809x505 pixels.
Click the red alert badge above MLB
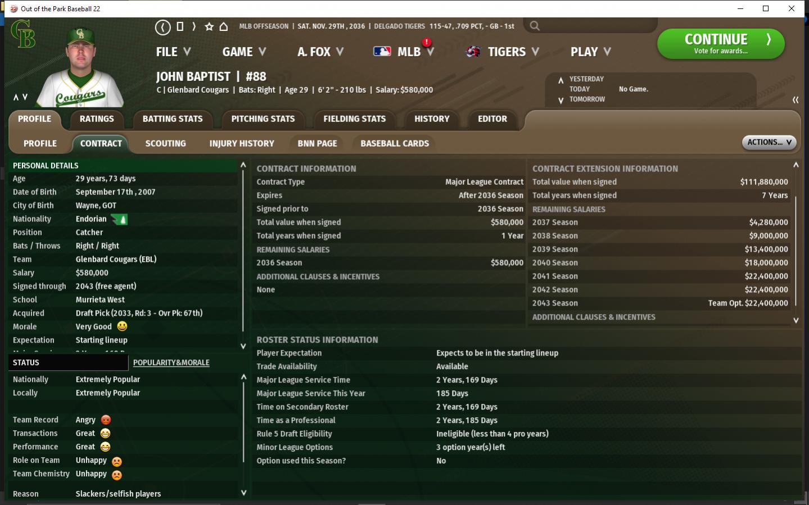(x=427, y=42)
